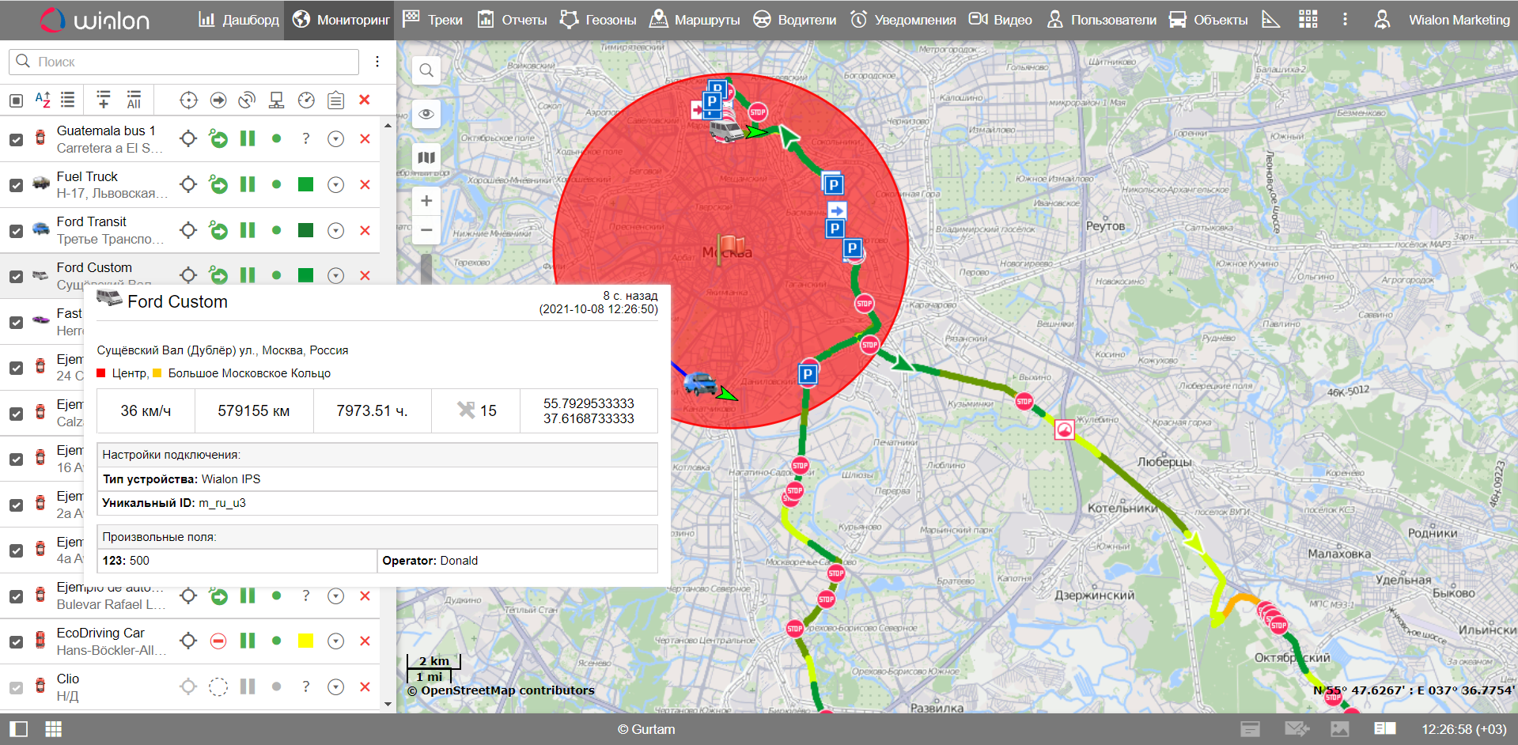Toggle map visible layers eye button
This screenshot has height=745, width=1518.
point(426,114)
